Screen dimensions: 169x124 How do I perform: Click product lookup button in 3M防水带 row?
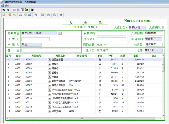49,111
